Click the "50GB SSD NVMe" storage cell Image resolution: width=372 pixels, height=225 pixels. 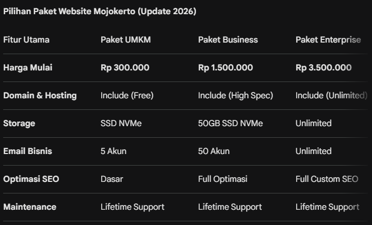(x=230, y=124)
